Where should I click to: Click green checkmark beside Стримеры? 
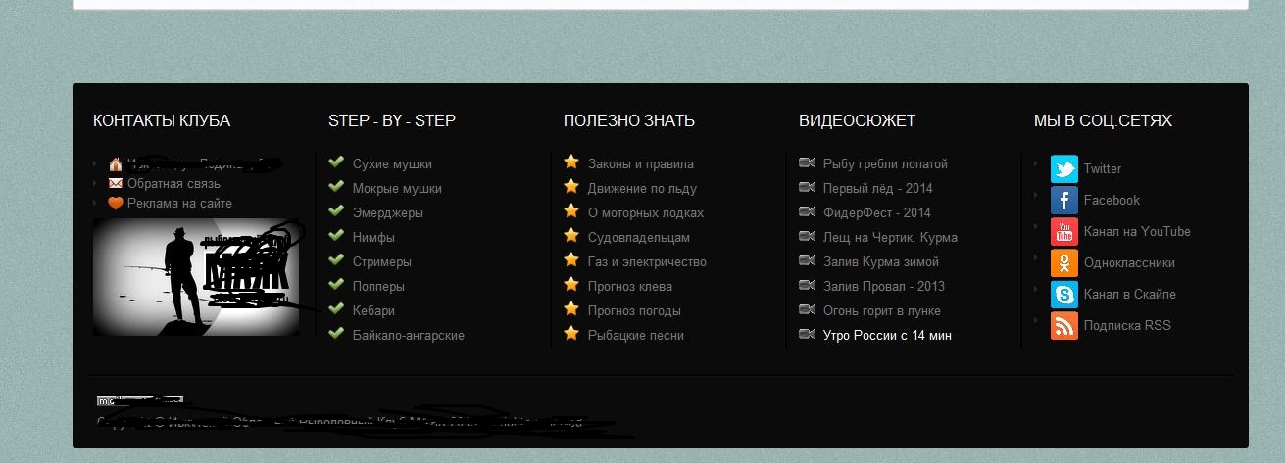pos(336,260)
